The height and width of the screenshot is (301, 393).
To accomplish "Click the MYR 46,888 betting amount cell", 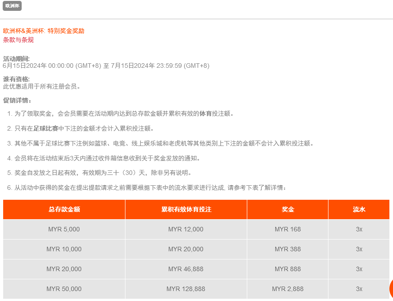I will pos(186,269).
